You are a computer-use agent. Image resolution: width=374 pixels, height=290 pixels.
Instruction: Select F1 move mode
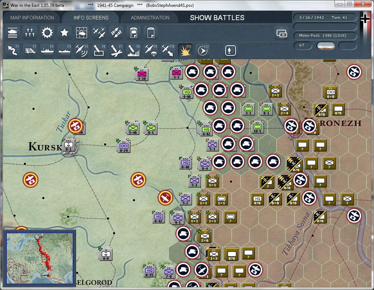(13, 50)
